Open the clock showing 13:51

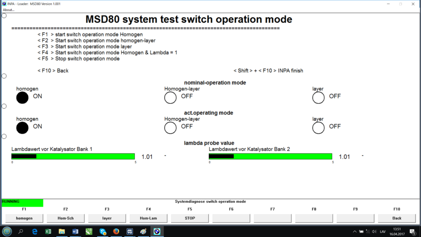click(397, 231)
